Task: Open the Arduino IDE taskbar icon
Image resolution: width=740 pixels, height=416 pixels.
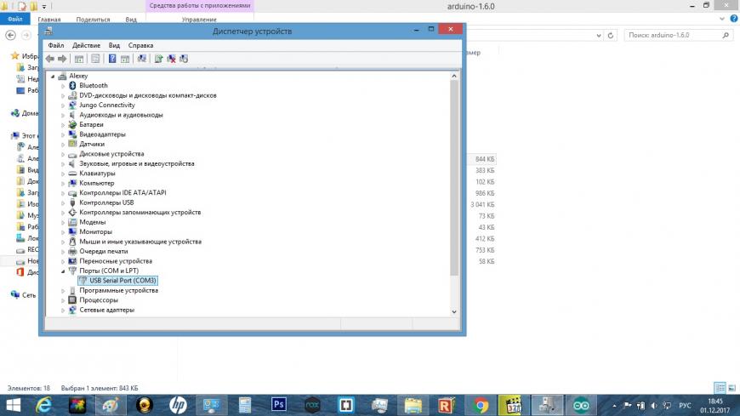Action: pyautogui.click(x=581, y=406)
